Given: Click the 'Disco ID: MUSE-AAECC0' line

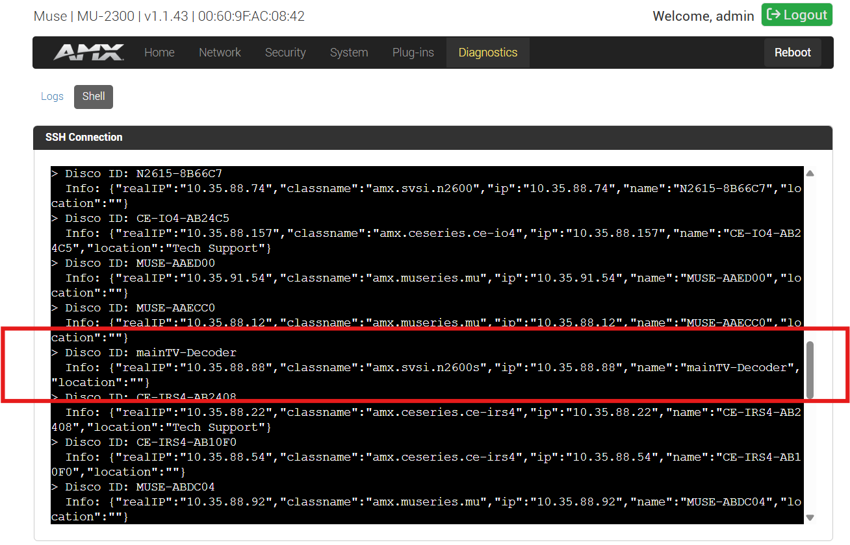Looking at the screenshot, I should click(x=133, y=308).
